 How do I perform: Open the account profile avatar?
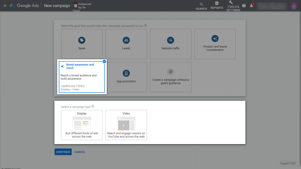click(x=294, y=6)
